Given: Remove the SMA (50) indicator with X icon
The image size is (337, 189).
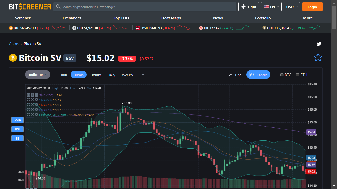Looking at the screenshot, I should [x=36, y=100].
